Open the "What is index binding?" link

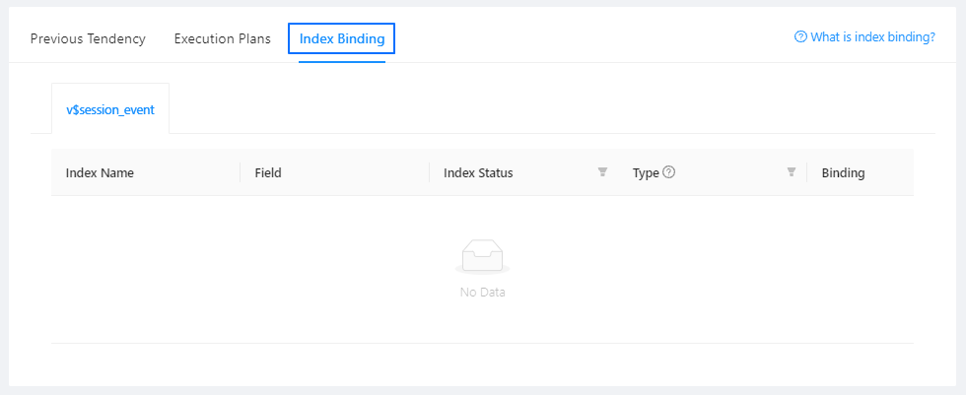pos(872,37)
